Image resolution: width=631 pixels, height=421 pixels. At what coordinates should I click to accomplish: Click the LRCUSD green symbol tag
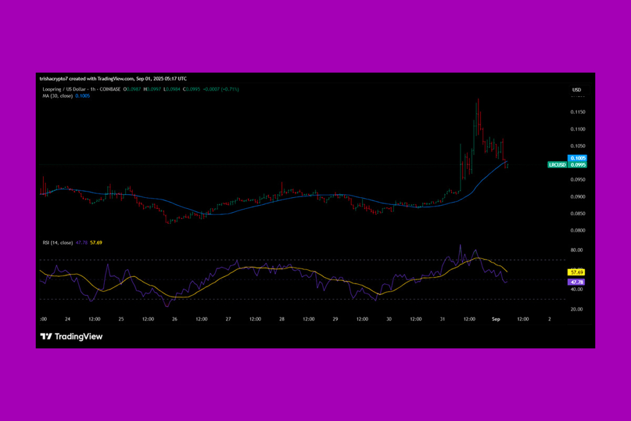558,165
